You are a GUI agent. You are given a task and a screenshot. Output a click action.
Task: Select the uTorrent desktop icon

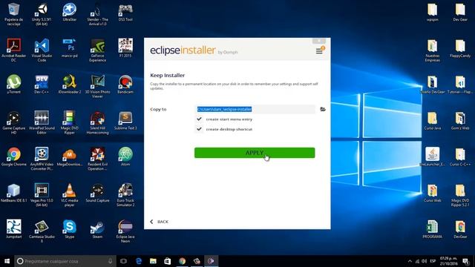13,84
